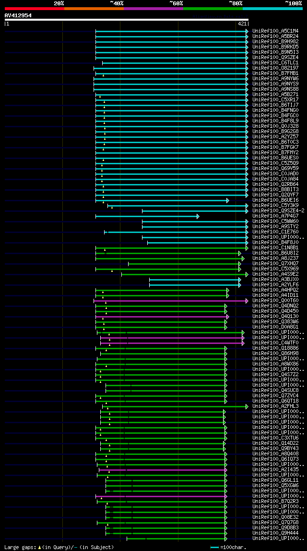Select the UniRef100_C5WW60 label
Image resolution: width=307 pixels, height=551 pixels.
coord(275,221)
